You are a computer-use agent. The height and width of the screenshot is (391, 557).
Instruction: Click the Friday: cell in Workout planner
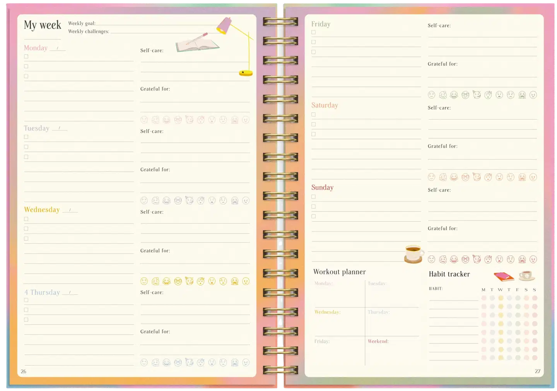point(339,351)
